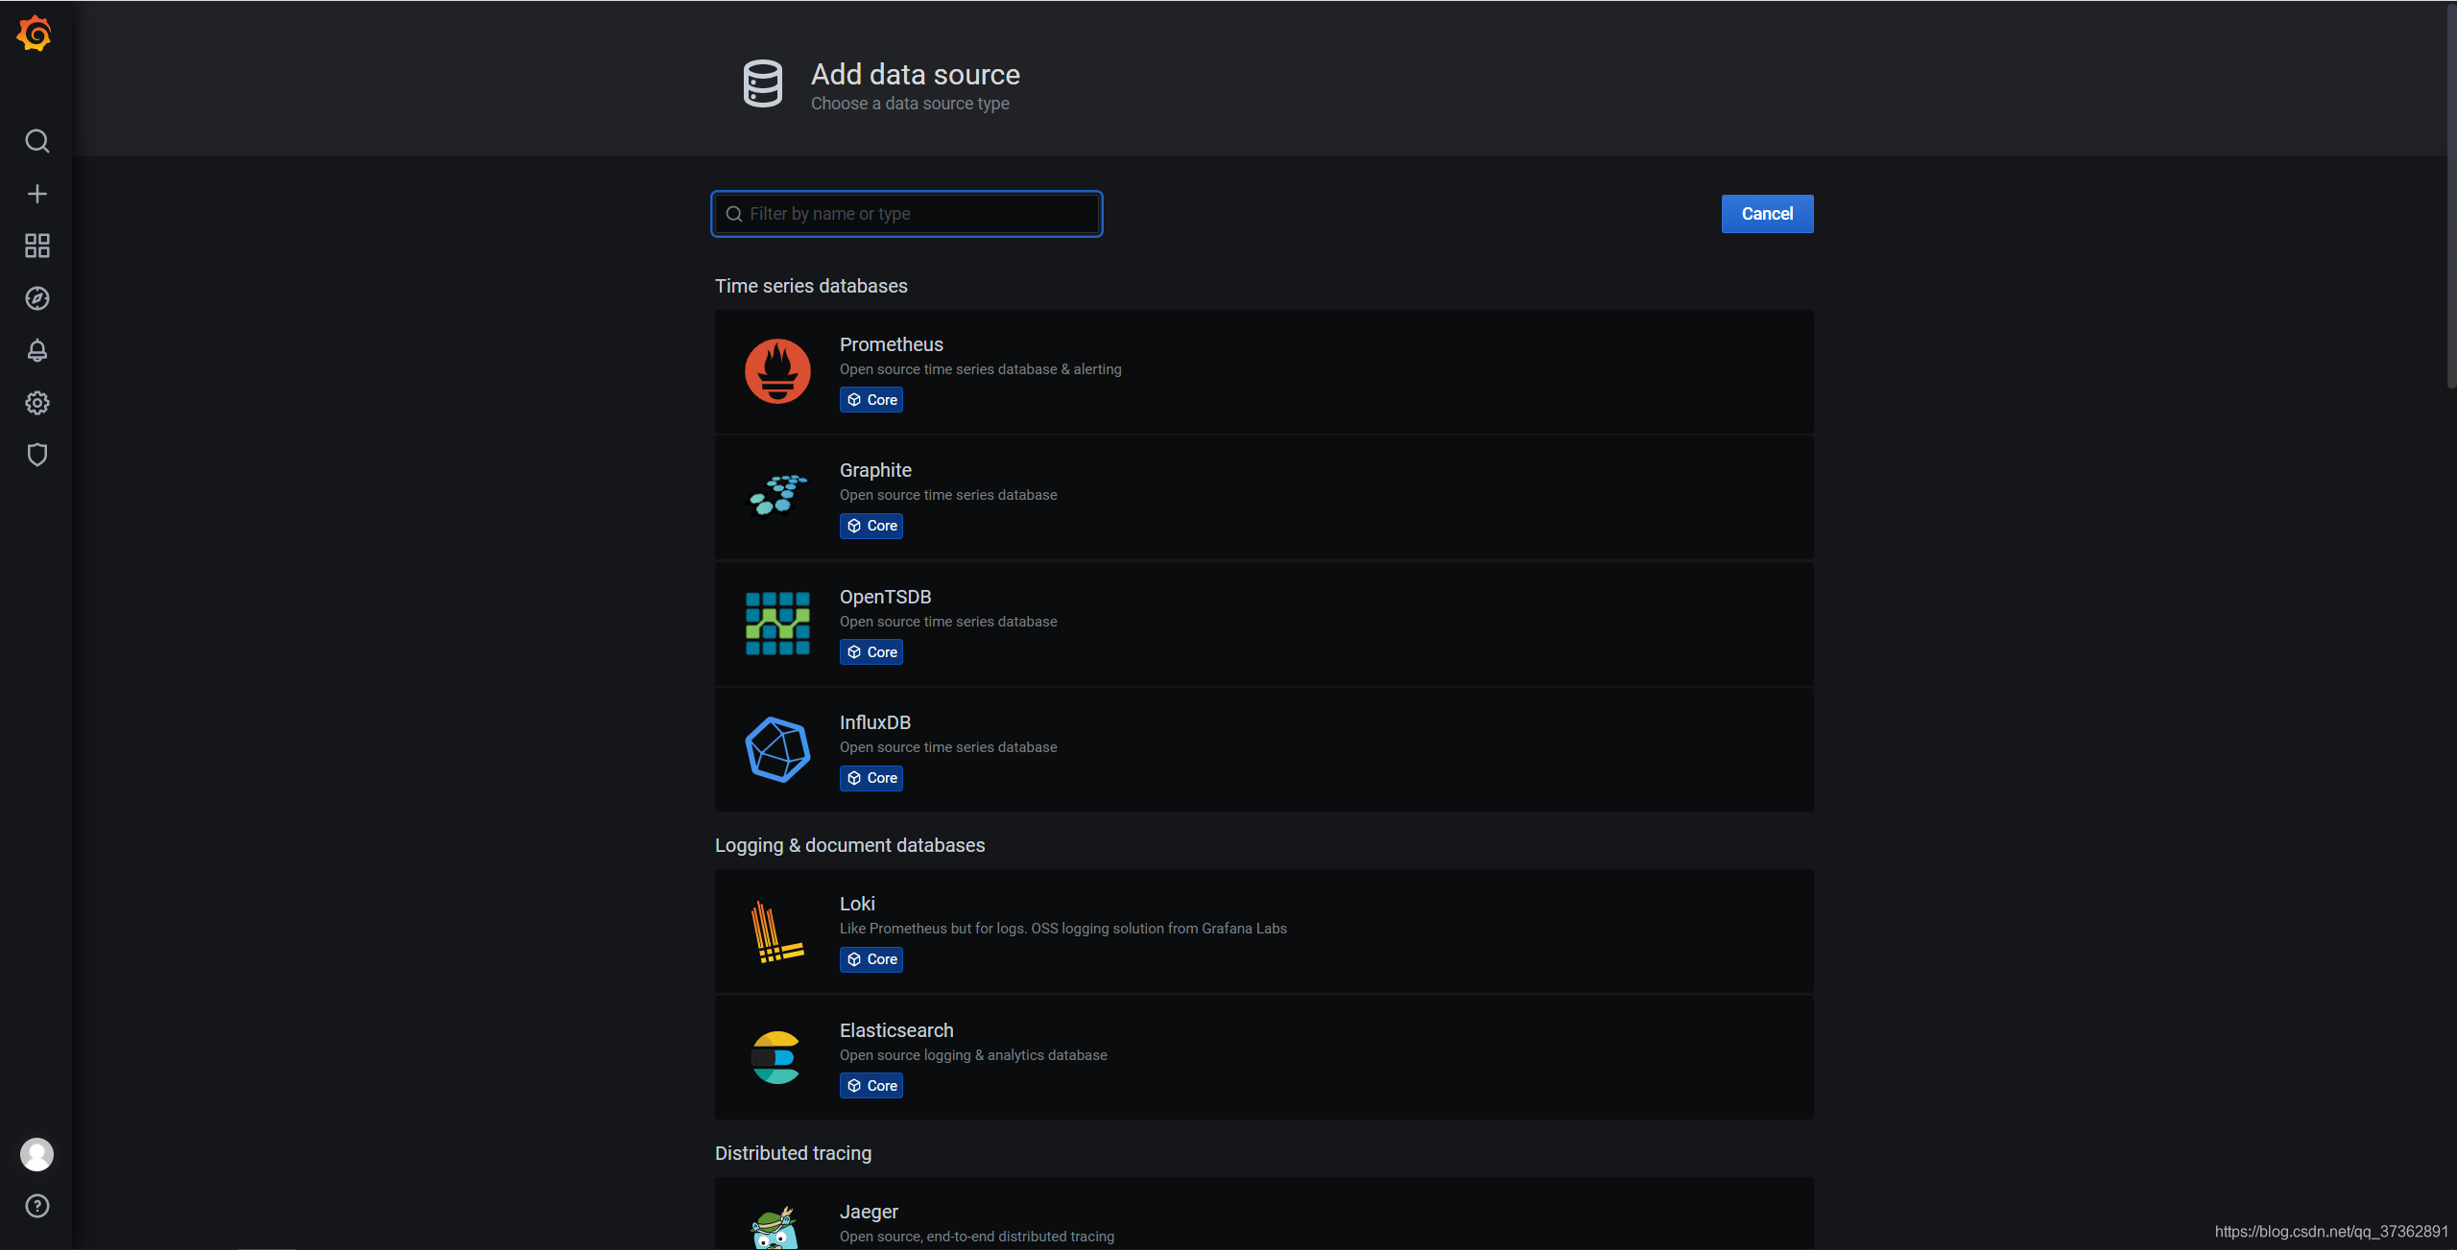Click the page vertical scrollbar
The height and width of the screenshot is (1250, 2457).
tap(2450, 195)
